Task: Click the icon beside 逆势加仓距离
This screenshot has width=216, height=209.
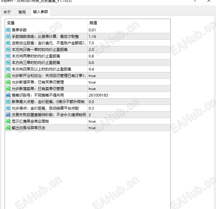Action: [8, 43]
